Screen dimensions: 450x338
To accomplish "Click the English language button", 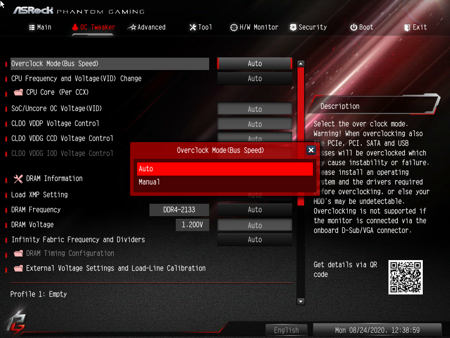I will click(x=287, y=330).
